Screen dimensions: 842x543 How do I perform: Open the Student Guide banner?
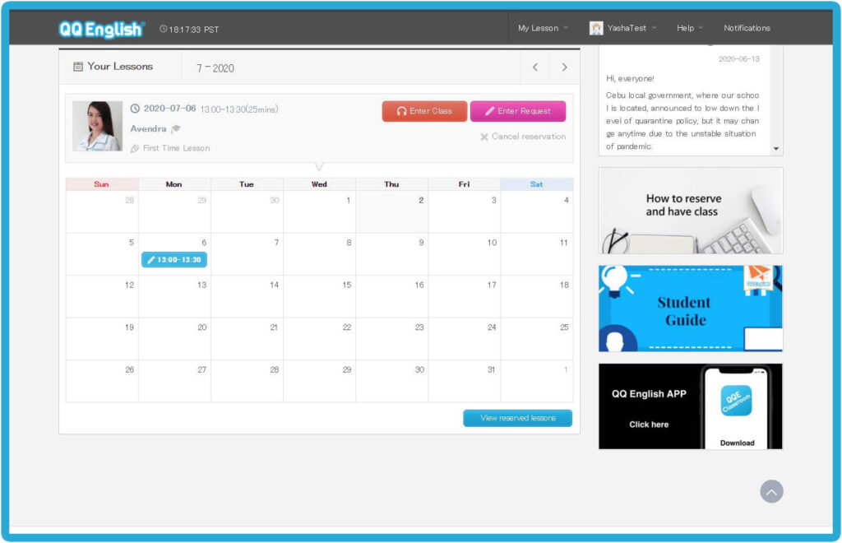690,309
